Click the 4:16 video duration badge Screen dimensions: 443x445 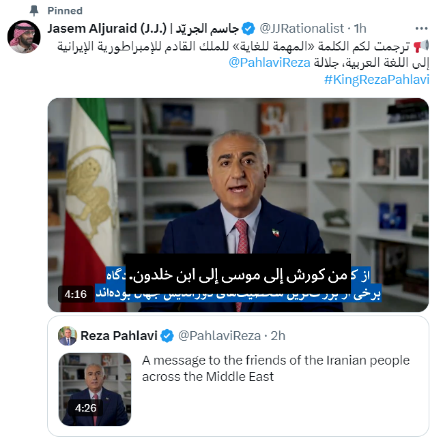[76, 294]
